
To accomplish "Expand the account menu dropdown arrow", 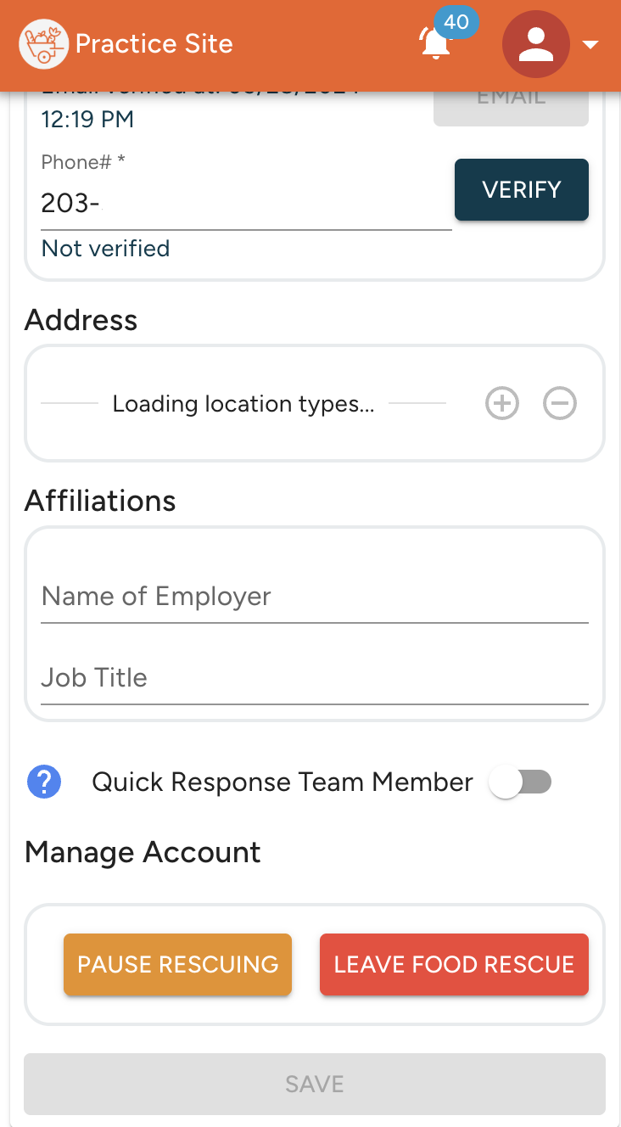I will [x=590, y=45].
